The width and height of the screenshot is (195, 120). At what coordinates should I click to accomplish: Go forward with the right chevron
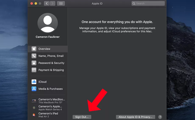tap(52, 4)
